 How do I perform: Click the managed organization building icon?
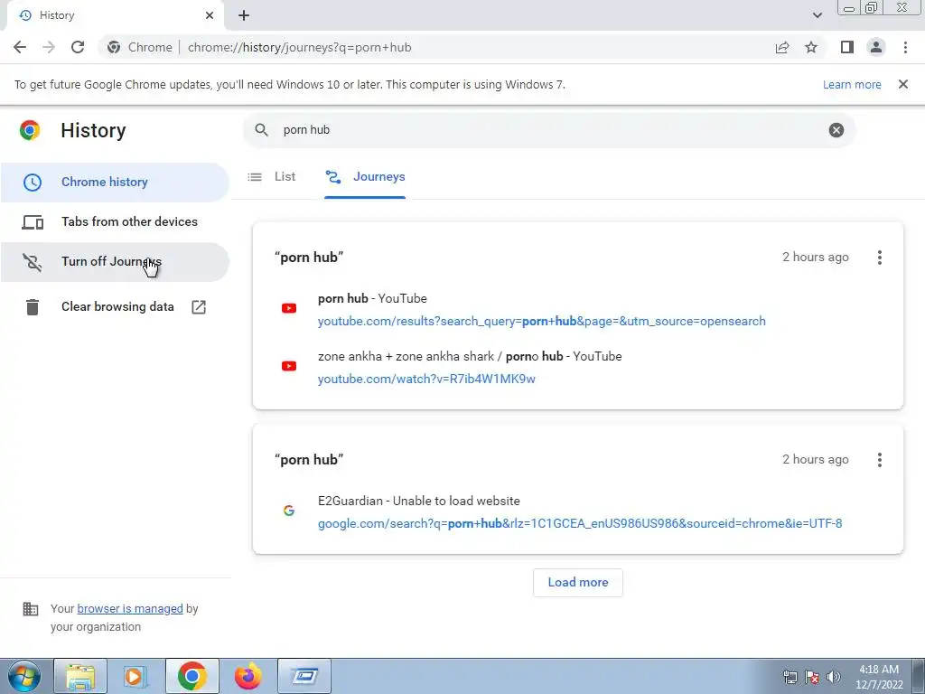(31, 609)
